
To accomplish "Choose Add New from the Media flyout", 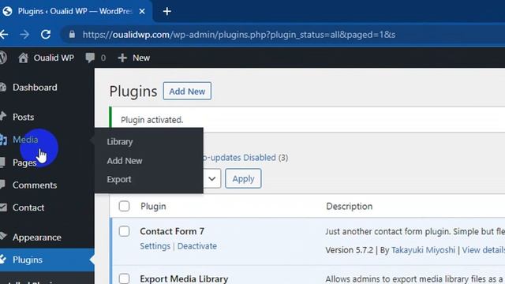I will pos(125,161).
